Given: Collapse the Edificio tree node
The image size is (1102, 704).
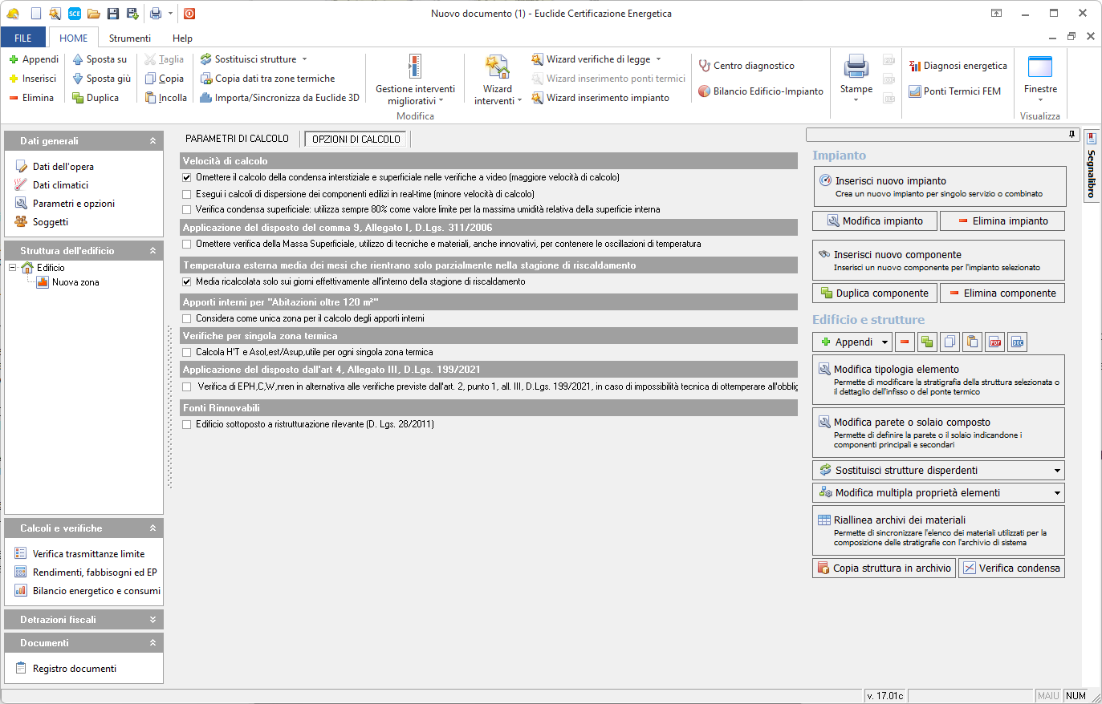Looking at the screenshot, I should (x=13, y=268).
